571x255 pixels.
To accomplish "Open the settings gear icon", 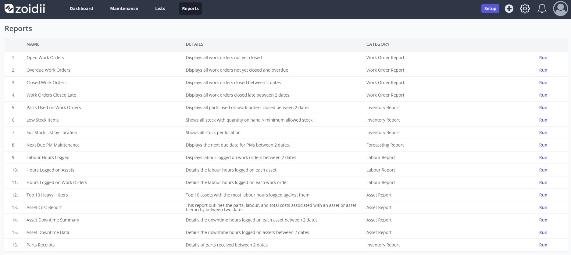I will [525, 9].
